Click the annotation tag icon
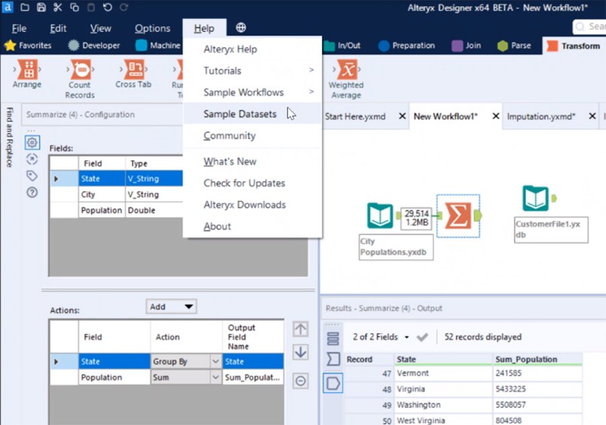The width and height of the screenshot is (606, 425). click(x=32, y=176)
